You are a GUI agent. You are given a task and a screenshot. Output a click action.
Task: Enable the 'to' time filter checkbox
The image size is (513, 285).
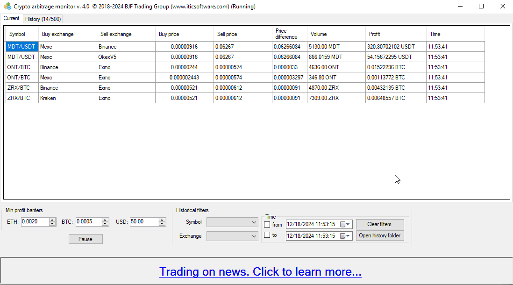click(x=267, y=235)
